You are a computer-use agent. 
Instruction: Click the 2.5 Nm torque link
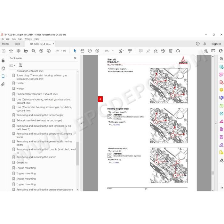[x=116, y=163]
